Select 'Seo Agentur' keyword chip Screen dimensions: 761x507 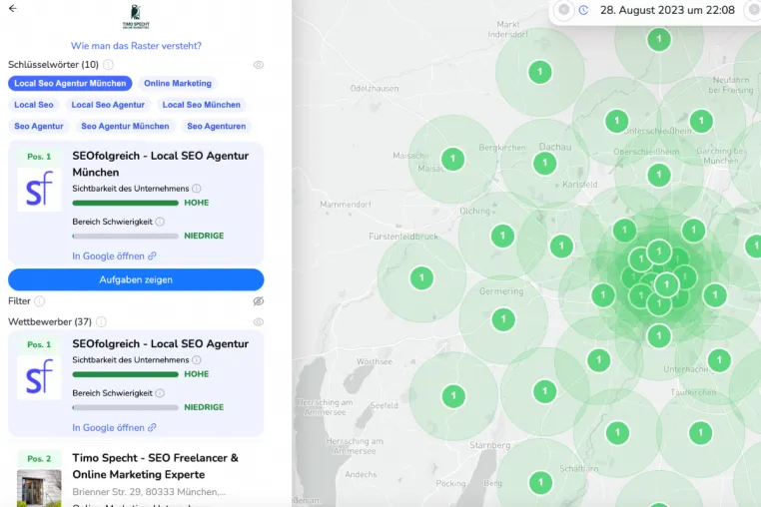39,126
